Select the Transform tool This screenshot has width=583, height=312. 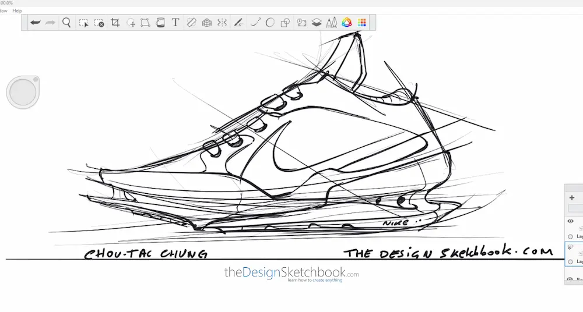tap(145, 23)
